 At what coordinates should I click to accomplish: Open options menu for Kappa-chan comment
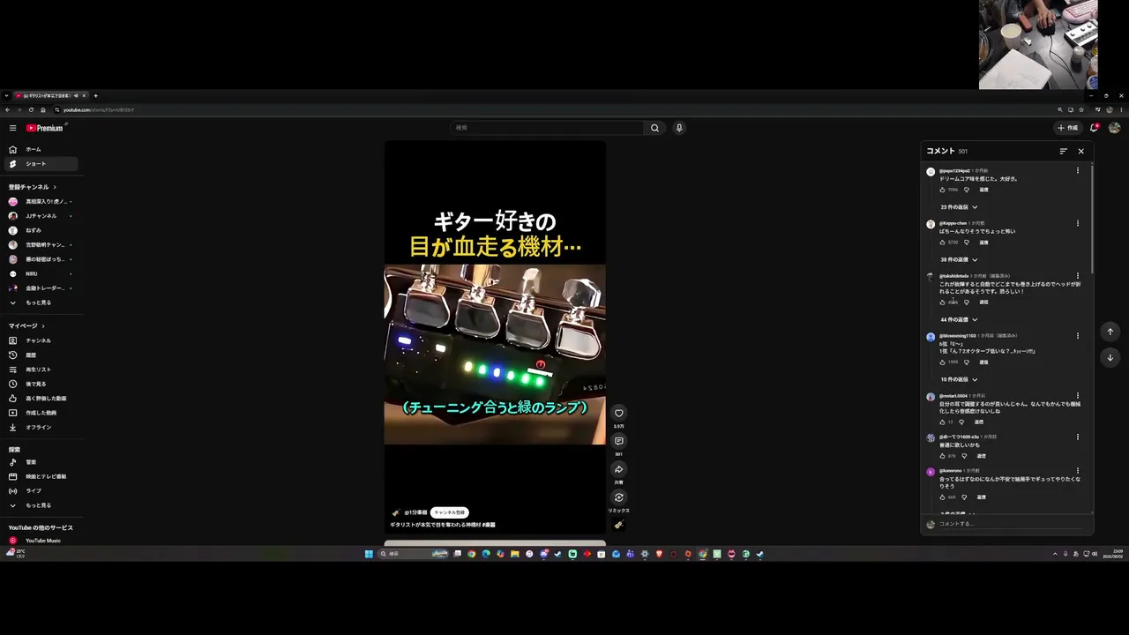pyautogui.click(x=1077, y=224)
